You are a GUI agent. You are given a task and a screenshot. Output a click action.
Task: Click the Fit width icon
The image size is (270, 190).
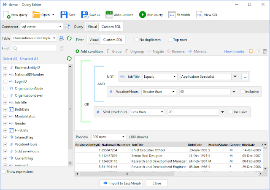coord(172,15)
